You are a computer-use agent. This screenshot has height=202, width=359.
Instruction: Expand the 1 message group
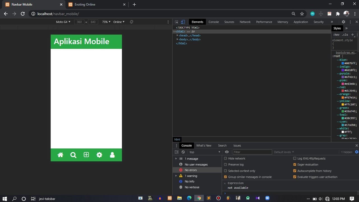[x=176, y=159]
